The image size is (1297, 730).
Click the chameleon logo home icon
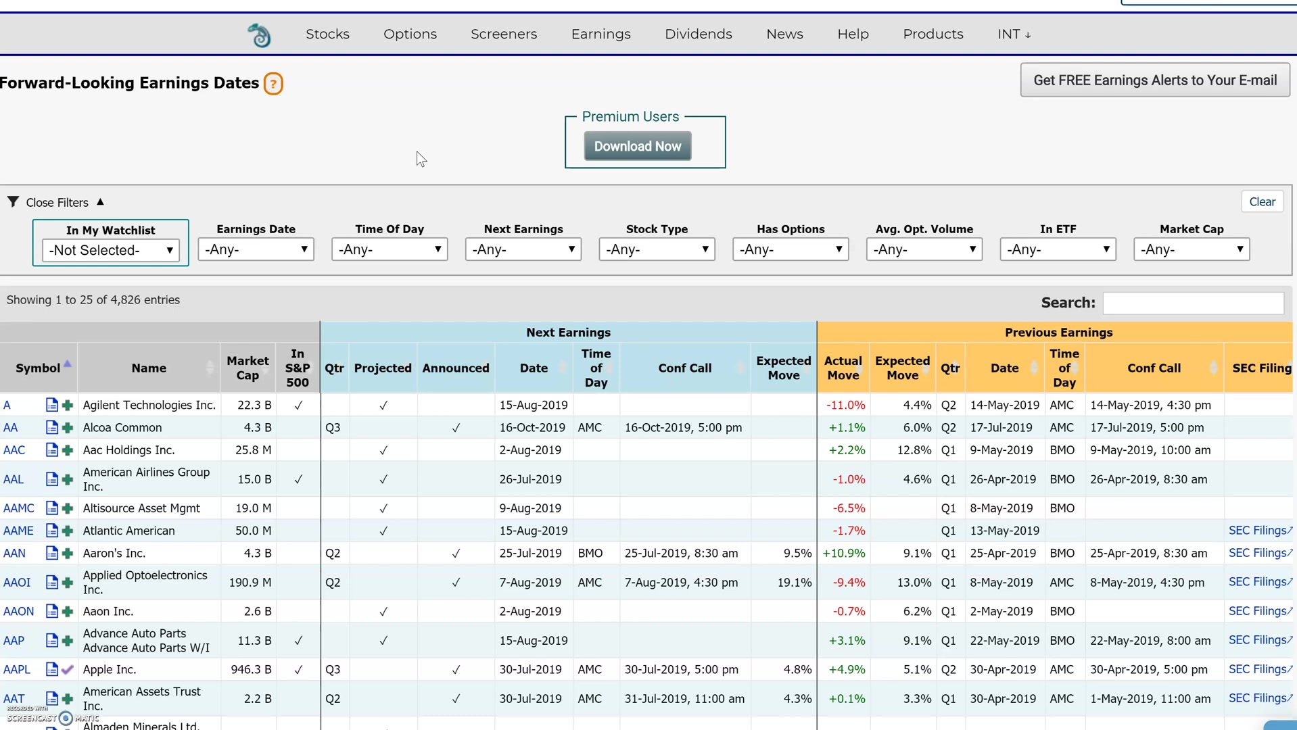coord(259,35)
